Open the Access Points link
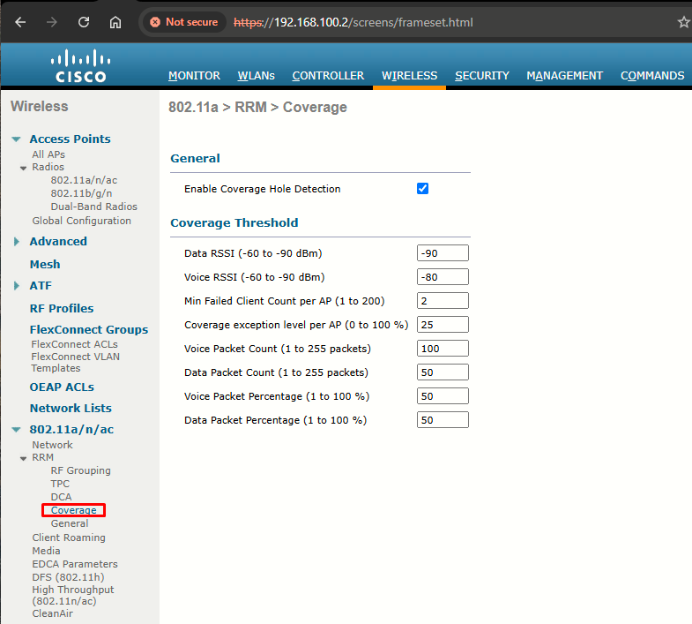This screenshot has height=624, width=692. pos(71,139)
